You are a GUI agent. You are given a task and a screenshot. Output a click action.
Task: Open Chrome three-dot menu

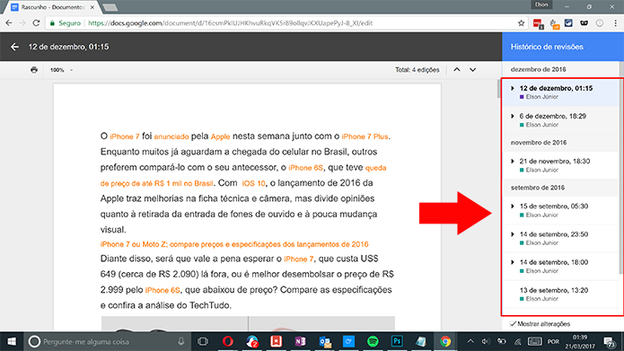[x=615, y=23]
